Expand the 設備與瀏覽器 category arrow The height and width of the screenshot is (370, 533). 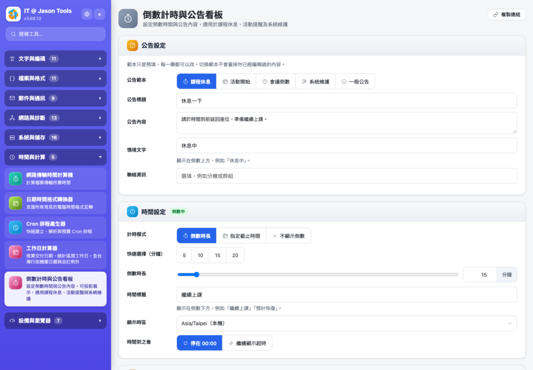coord(100,321)
